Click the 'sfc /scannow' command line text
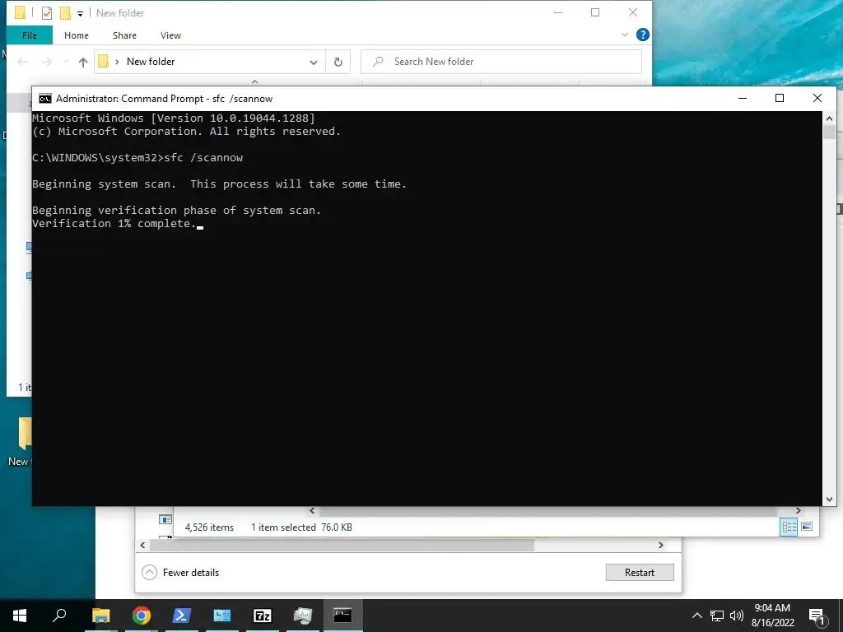The width and height of the screenshot is (843, 632). click(203, 157)
